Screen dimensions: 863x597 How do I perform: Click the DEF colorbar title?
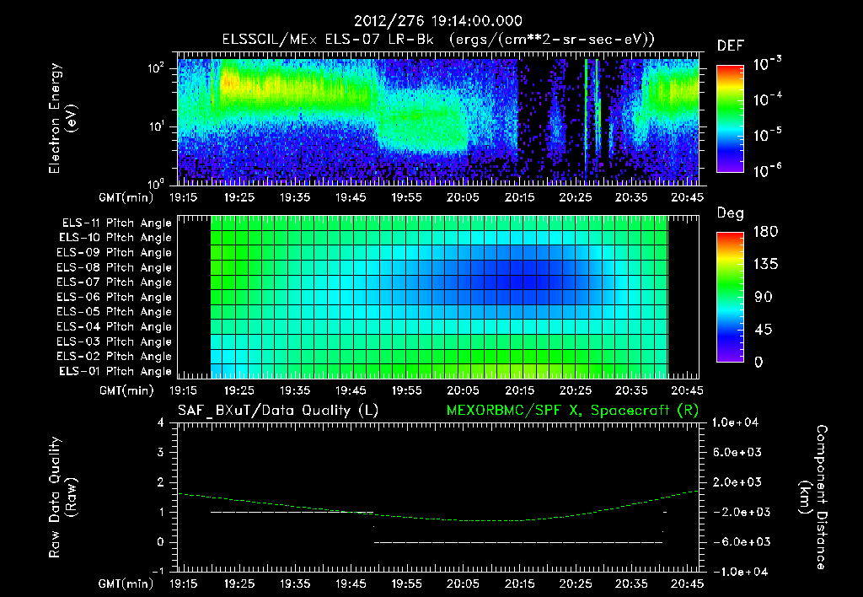click(731, 46)
